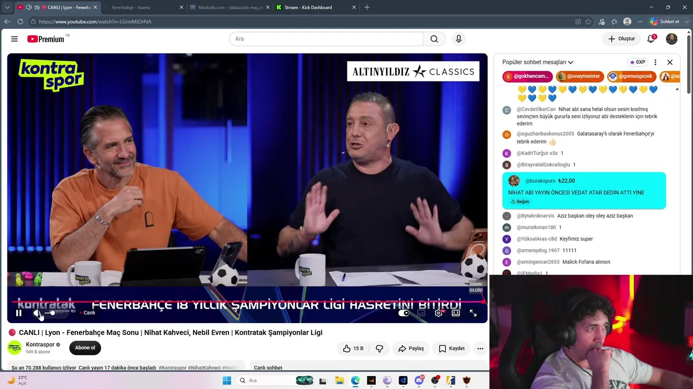Screen dimensions: 693x389
Task: Open the @onaymeister super chat chip
Action: coord(579,77)
